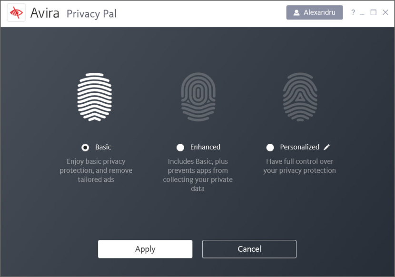Open the Alexandru account button
395x277 pixels.
pyautogui.click(x=315, y=12)
